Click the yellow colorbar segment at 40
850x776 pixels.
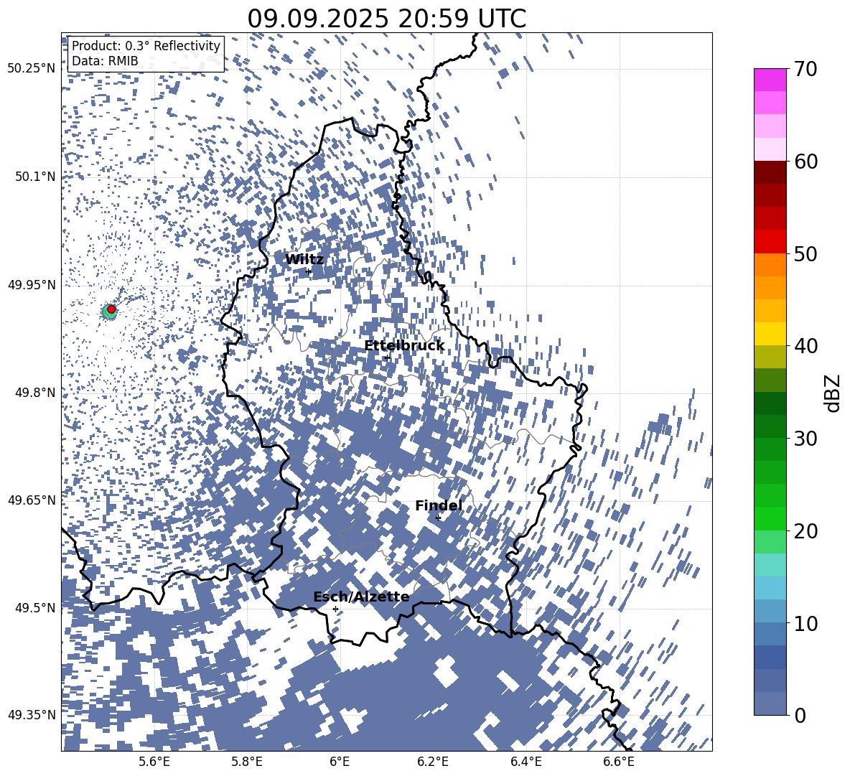coord(770,335)
